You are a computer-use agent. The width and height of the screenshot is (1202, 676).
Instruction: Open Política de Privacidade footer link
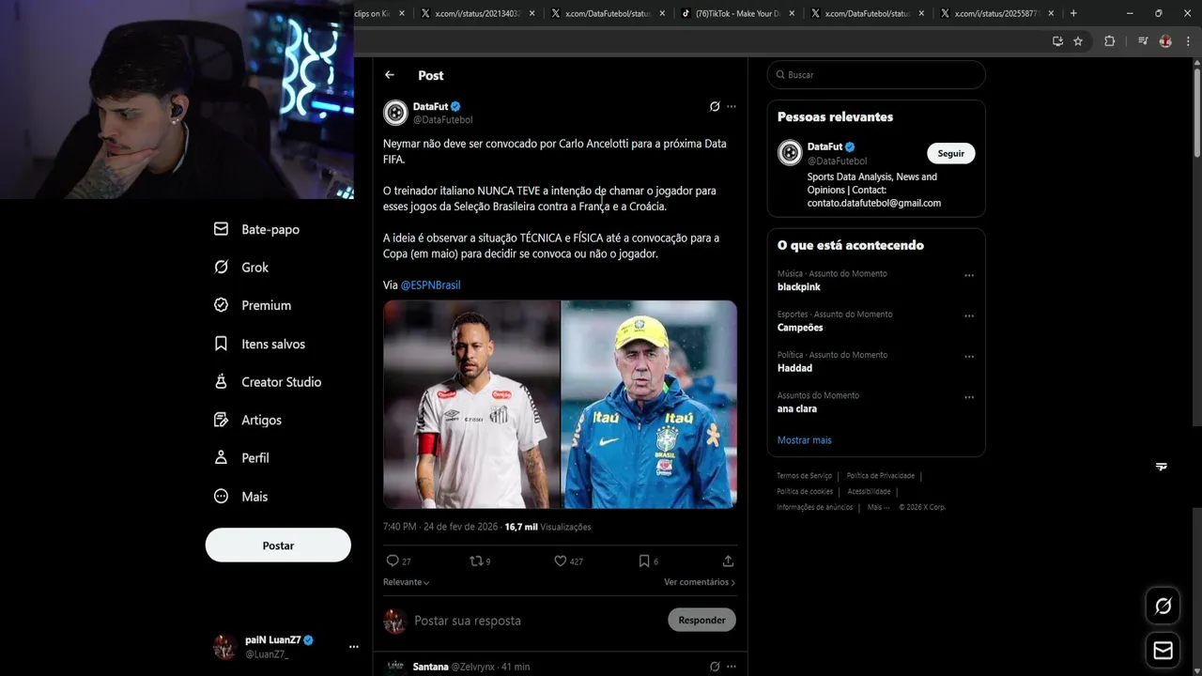pos(880,476)
